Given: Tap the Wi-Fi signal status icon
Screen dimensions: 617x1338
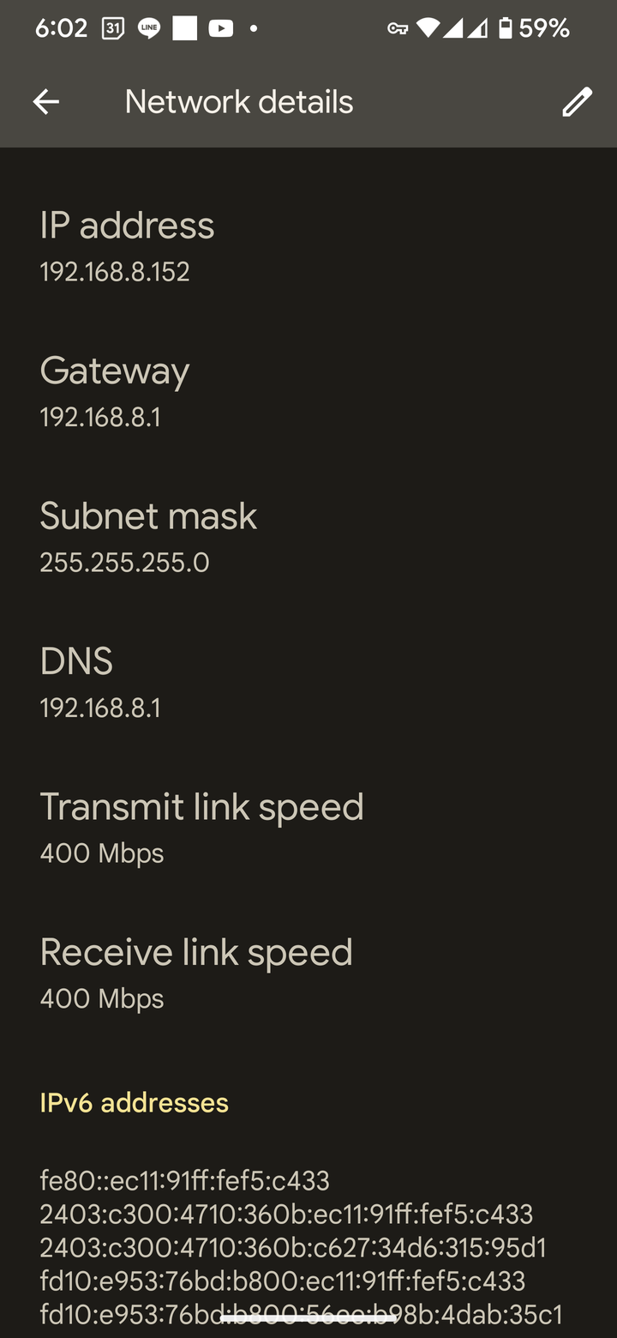Looking at the screenshot, I should click(428, 28).
